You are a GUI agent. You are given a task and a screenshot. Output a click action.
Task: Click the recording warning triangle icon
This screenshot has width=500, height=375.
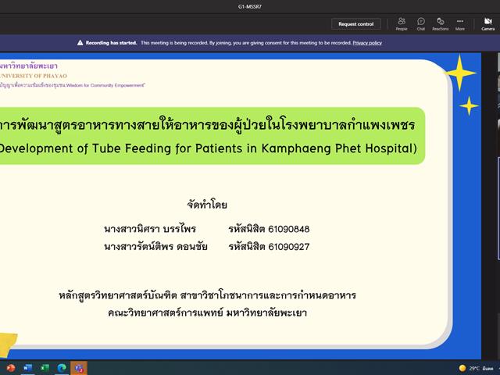pyautogui.click(x=80, y=43)
